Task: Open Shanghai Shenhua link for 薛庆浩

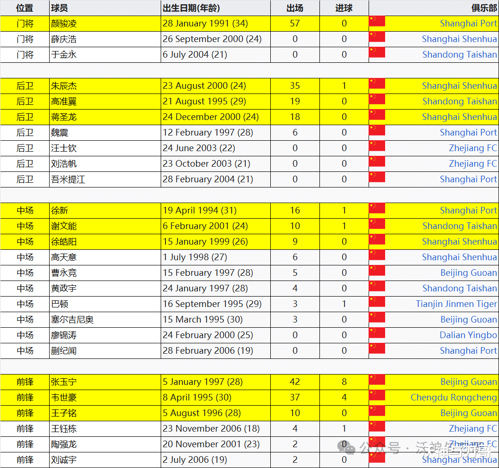Action: [x=459, y=39]
